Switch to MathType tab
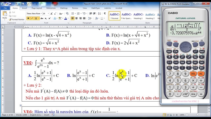 pyautogui.click(x=95, y=8)
